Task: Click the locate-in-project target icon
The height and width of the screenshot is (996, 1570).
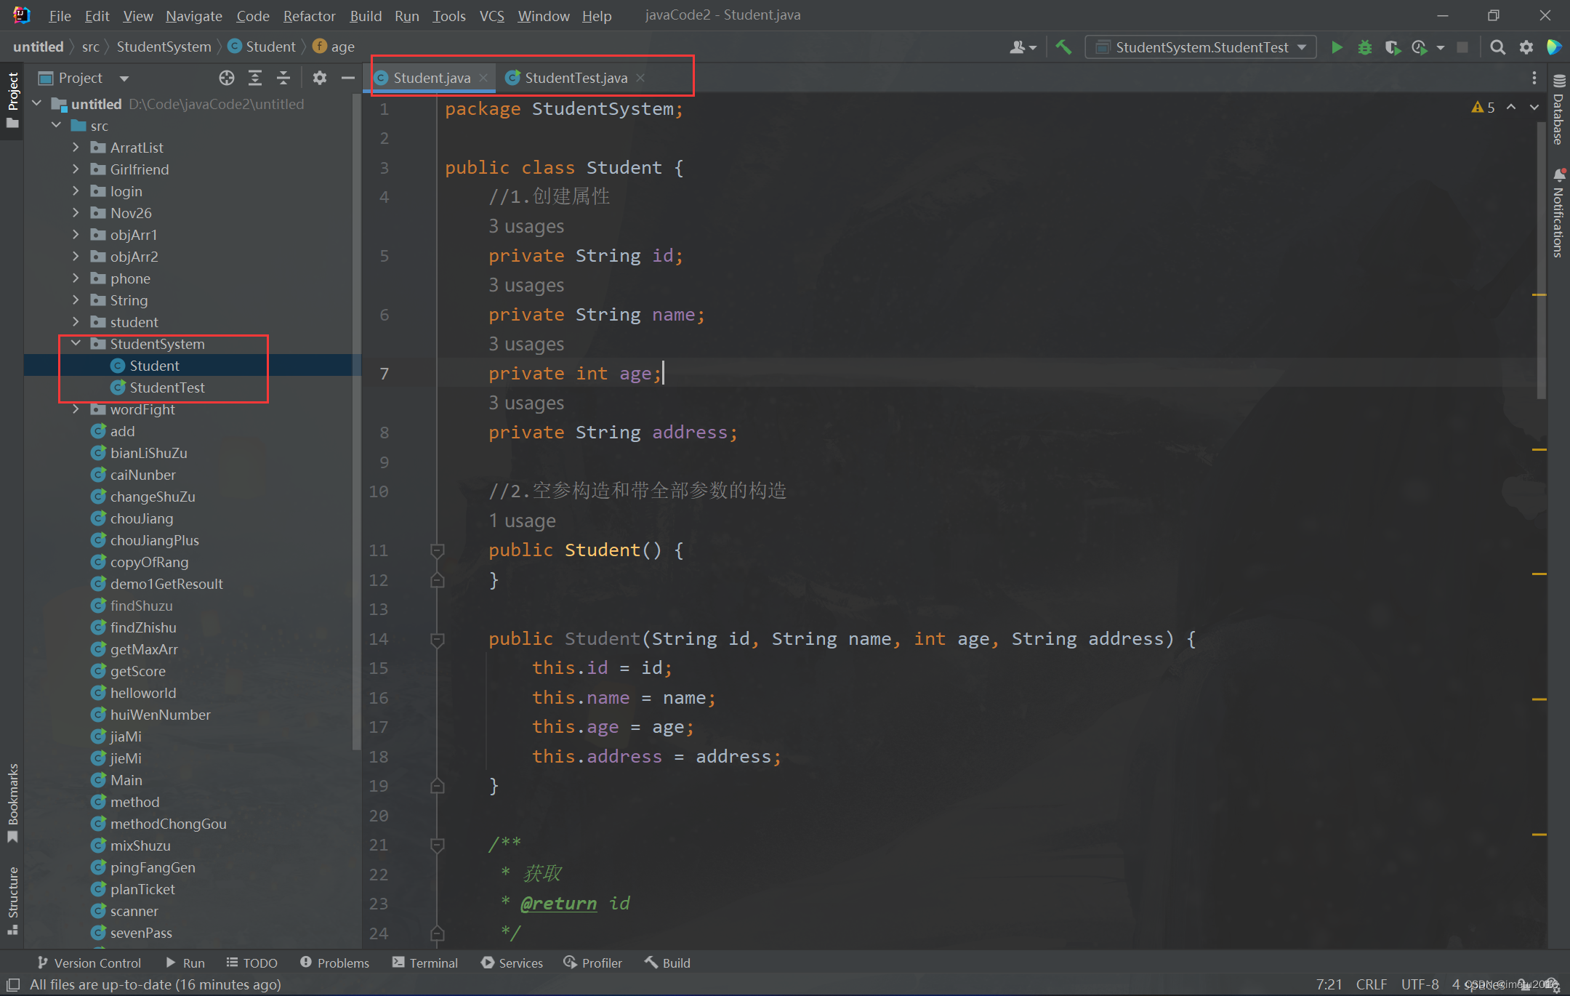Action: point(226,78)
